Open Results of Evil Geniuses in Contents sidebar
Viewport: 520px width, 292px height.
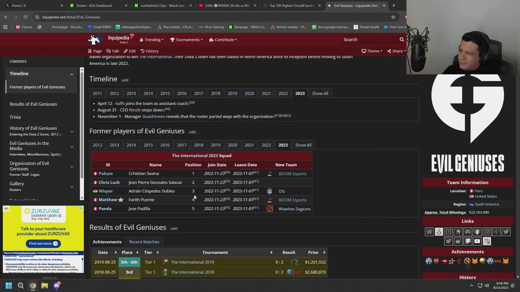(x=33, y=104)
